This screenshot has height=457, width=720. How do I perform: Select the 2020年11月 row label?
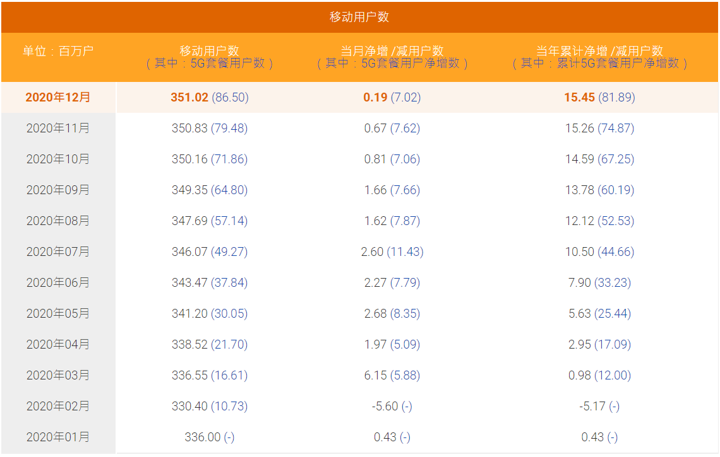click(58, 128)
